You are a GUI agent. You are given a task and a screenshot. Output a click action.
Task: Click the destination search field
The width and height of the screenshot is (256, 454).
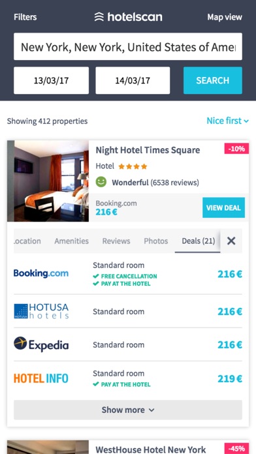point(128,46)
